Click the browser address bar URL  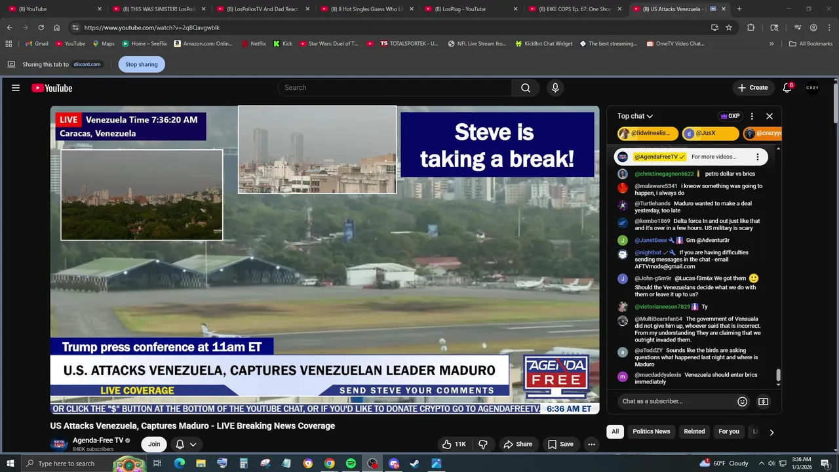152,28
